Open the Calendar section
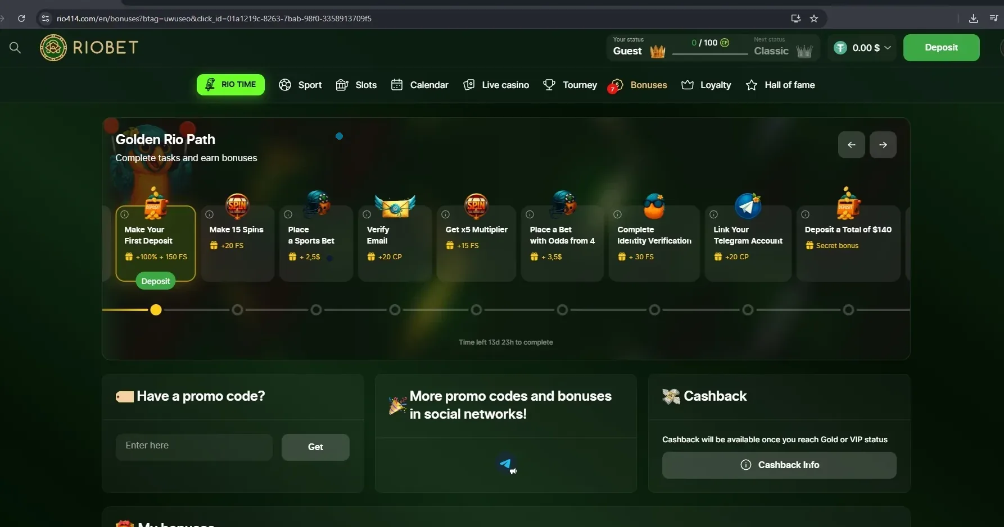This screenshot has height=527, width=1004. point(420,85)
